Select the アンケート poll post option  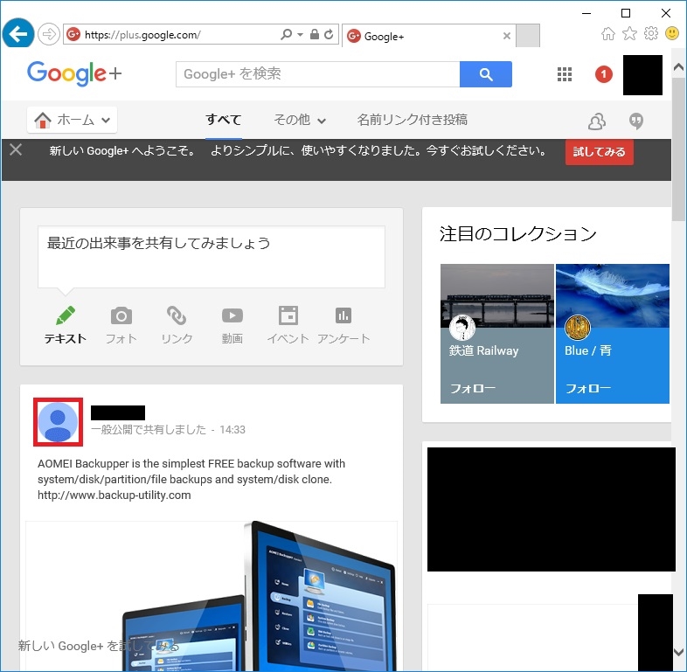(x=343, y=325)
